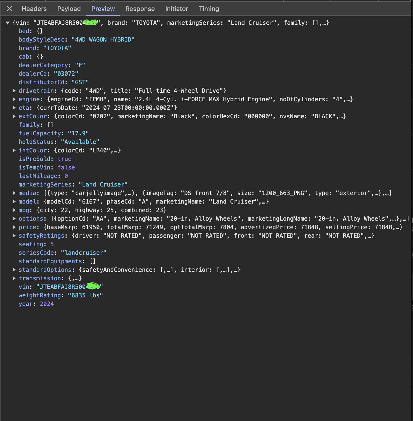The width and height of the screenshot is (413, 421).
Task: Expand the mpg object
Action: point(14,210)
